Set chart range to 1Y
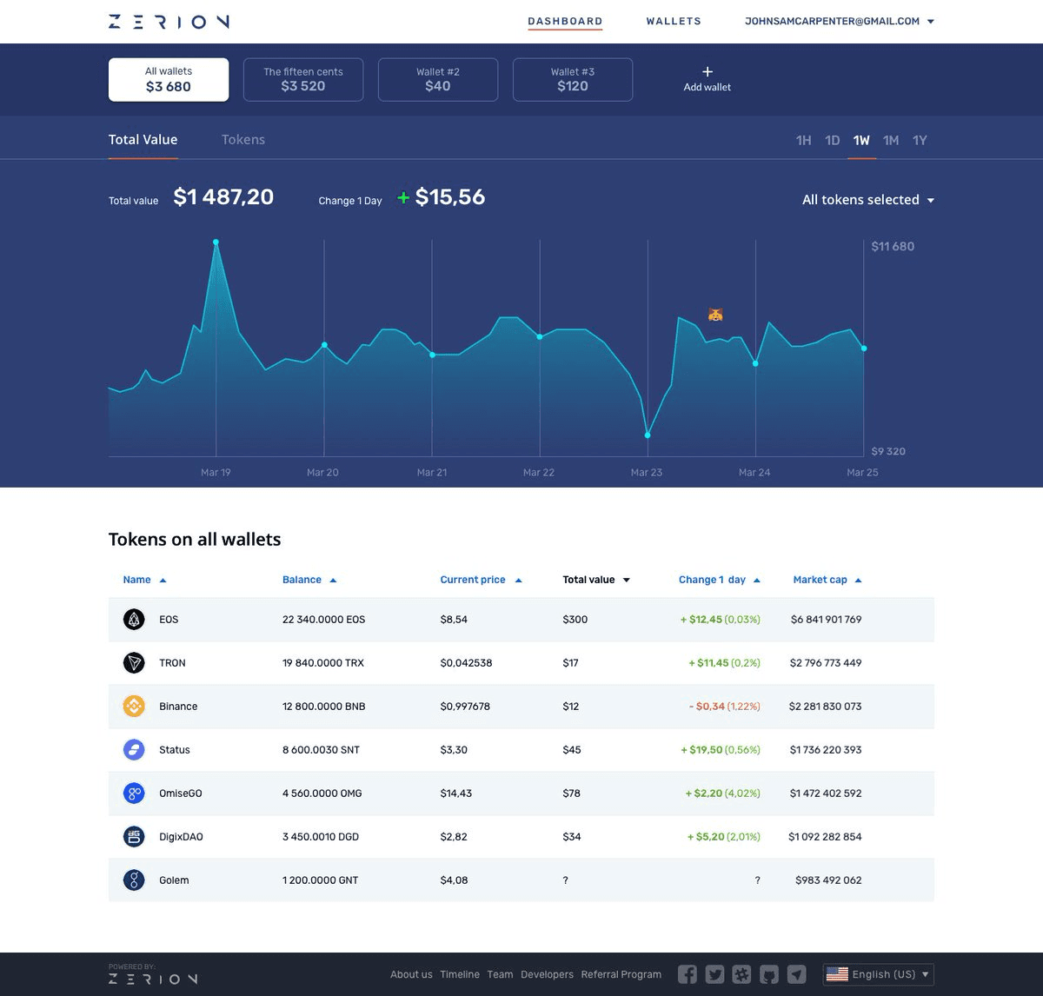The width and height of the screenshot is (1043, 996). [x=920, y=141]
